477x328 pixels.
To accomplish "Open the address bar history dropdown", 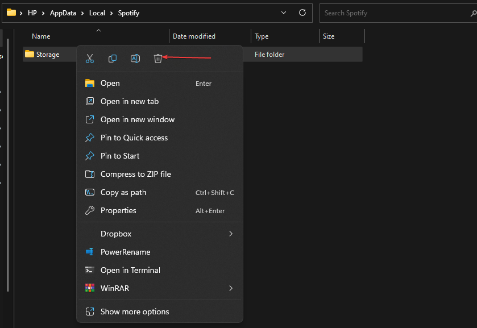I will click(x=284, y=13).
